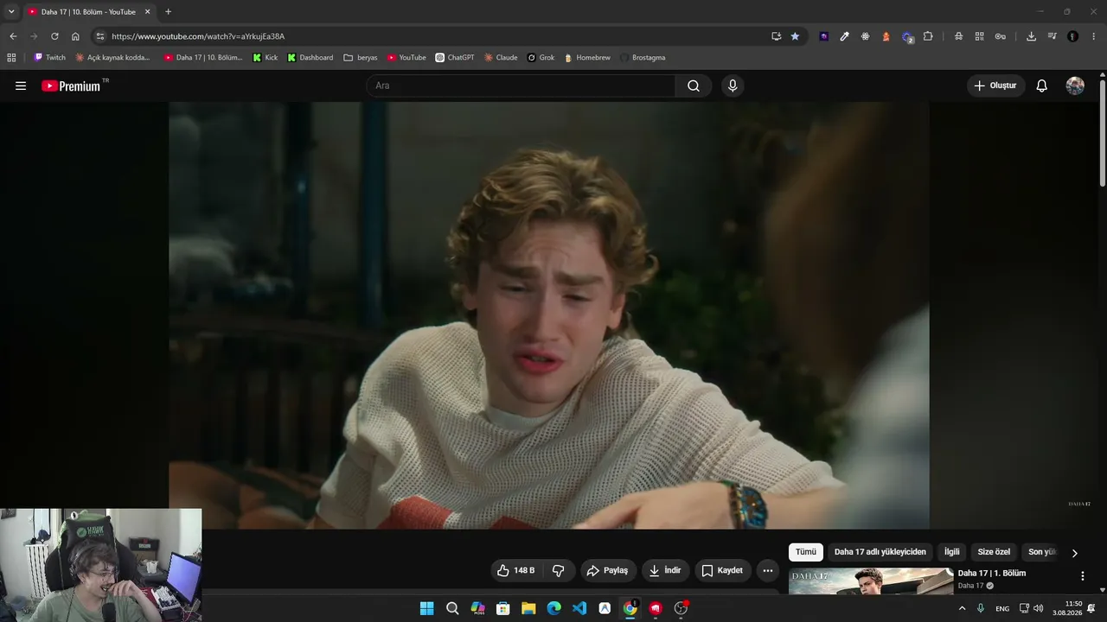Open the bookmarks apps grid icon

click(11, 58)
